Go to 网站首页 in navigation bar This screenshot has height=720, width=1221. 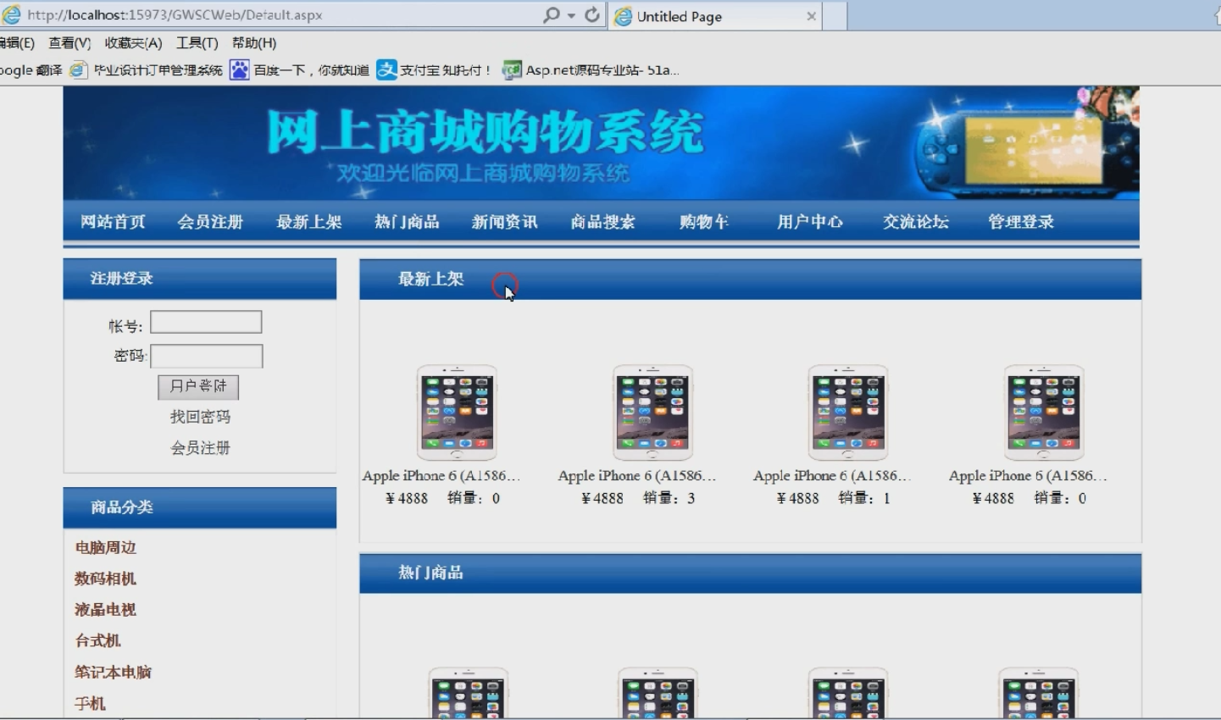[113, 222]
